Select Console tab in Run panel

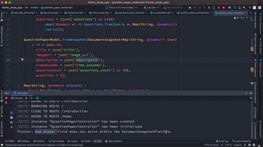pyautogui.click(x=17, y=98)
